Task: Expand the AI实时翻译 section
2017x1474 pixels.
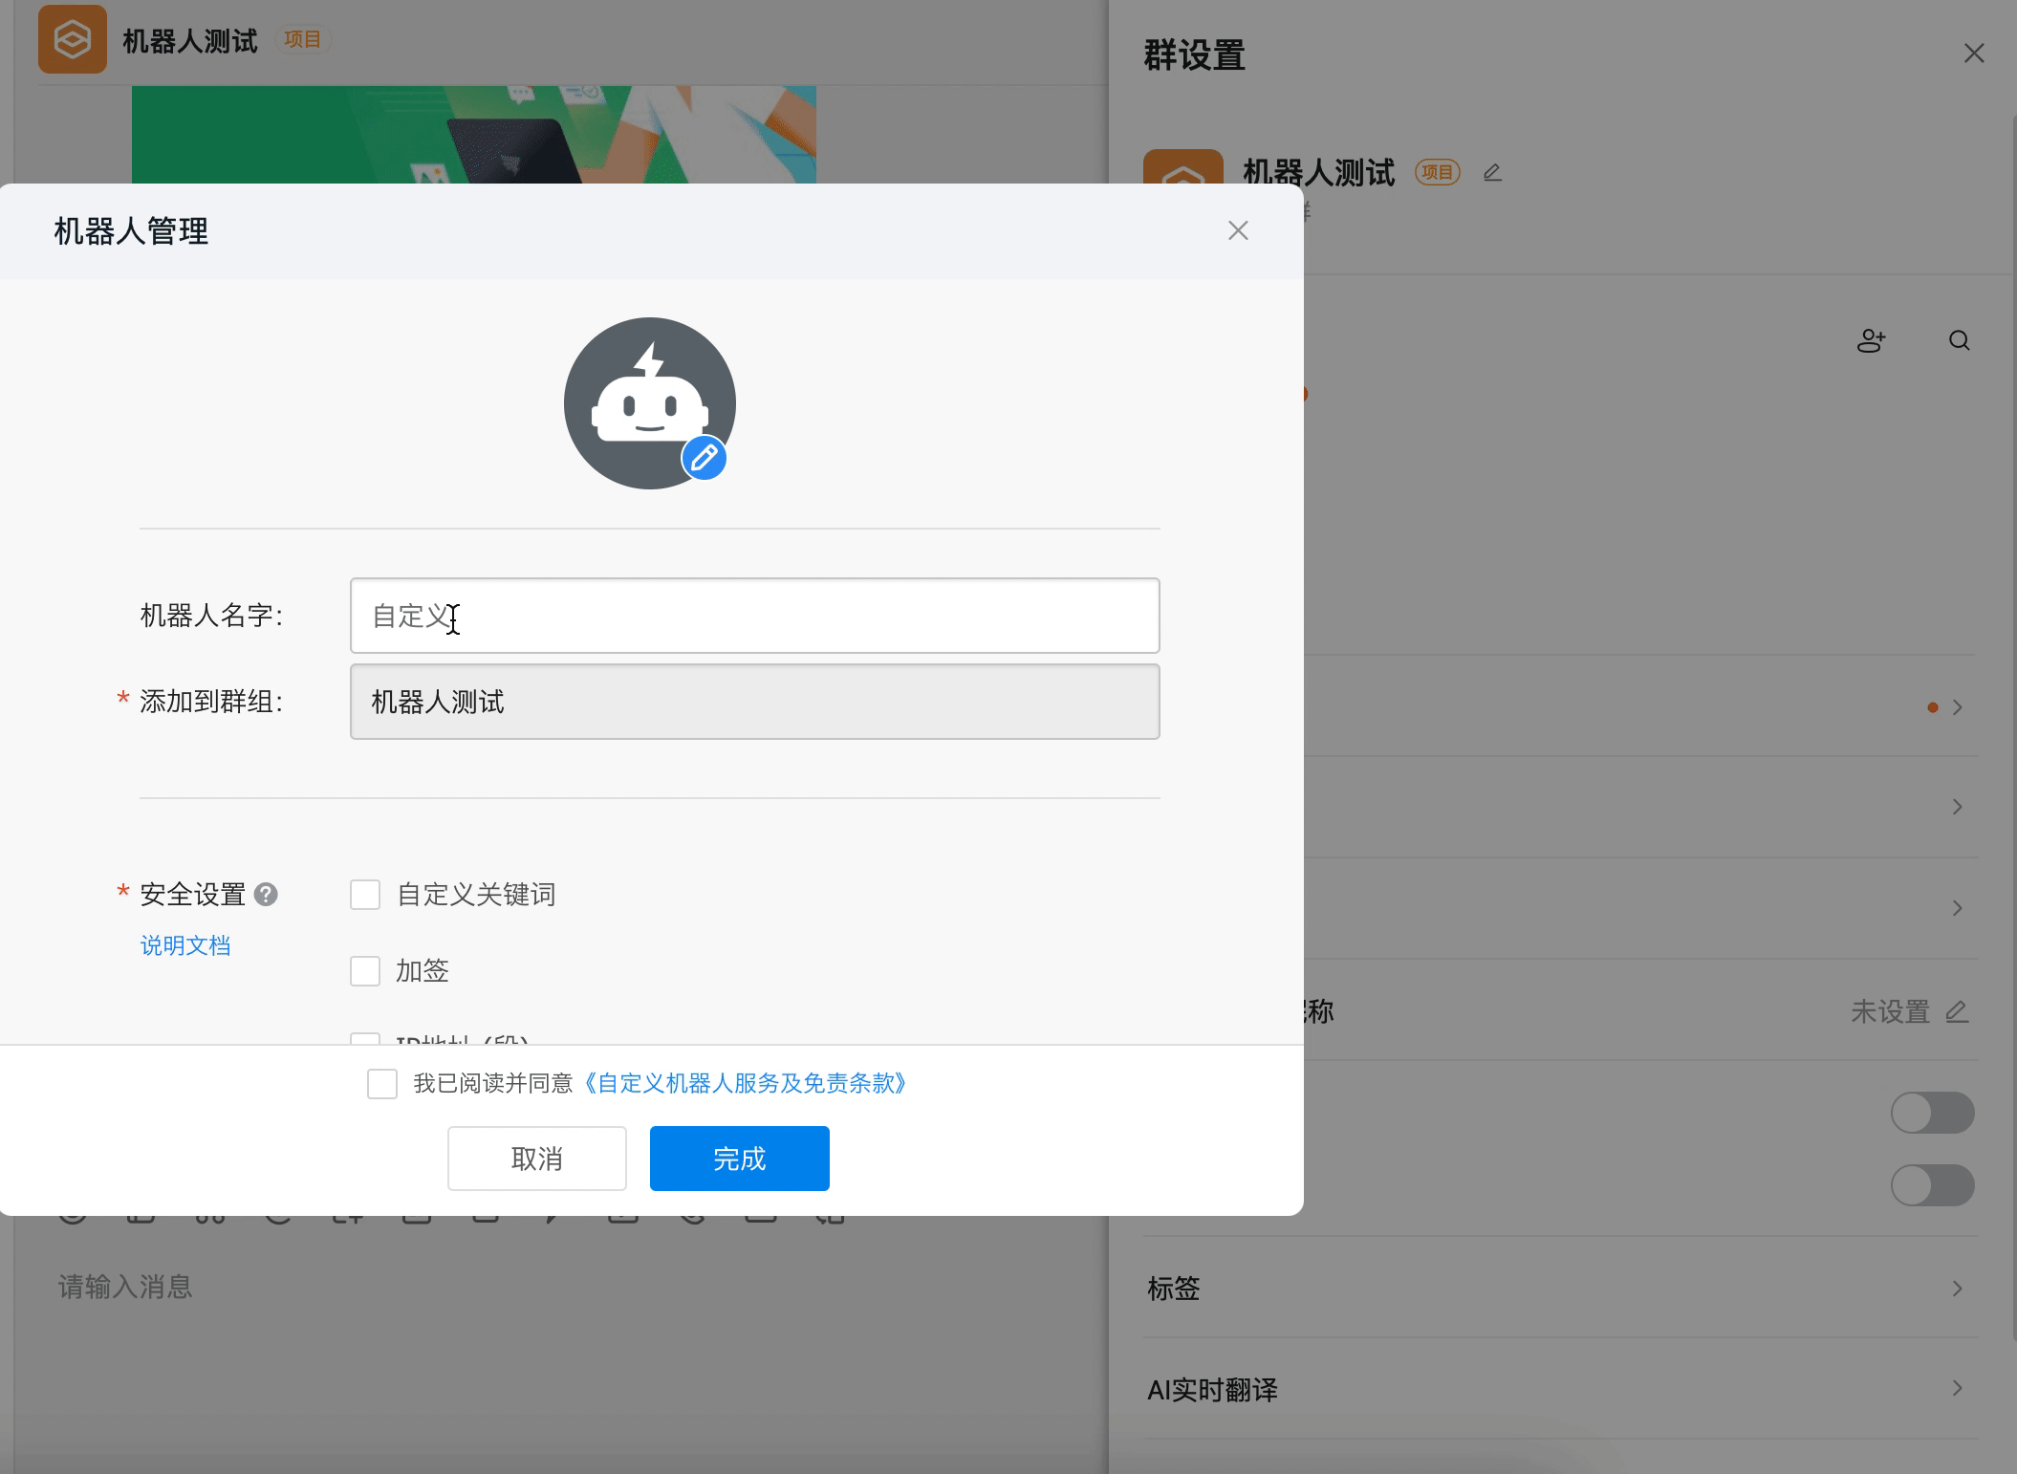Action: click(1956, 1390)
